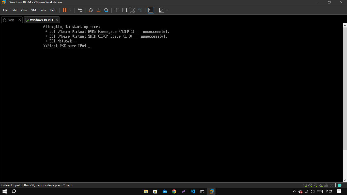Screen dimensions: 347x195
Task: Open File Explorer from the taskbar
Action: pyautogui.click(x=146, y=191)
